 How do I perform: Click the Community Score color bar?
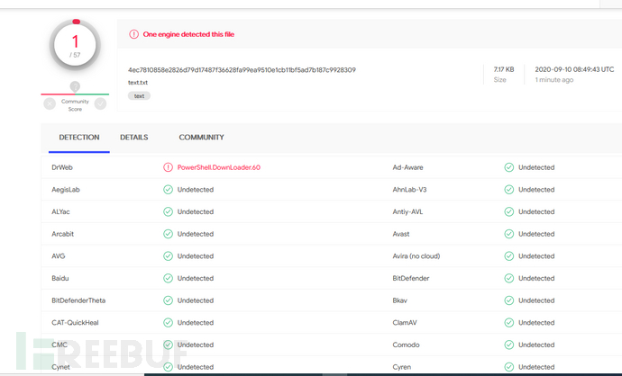coord(75,94)
